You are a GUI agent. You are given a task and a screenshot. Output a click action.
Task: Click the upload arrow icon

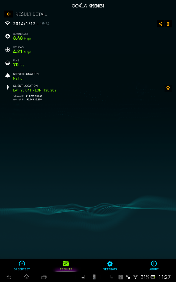pos(7,50)
